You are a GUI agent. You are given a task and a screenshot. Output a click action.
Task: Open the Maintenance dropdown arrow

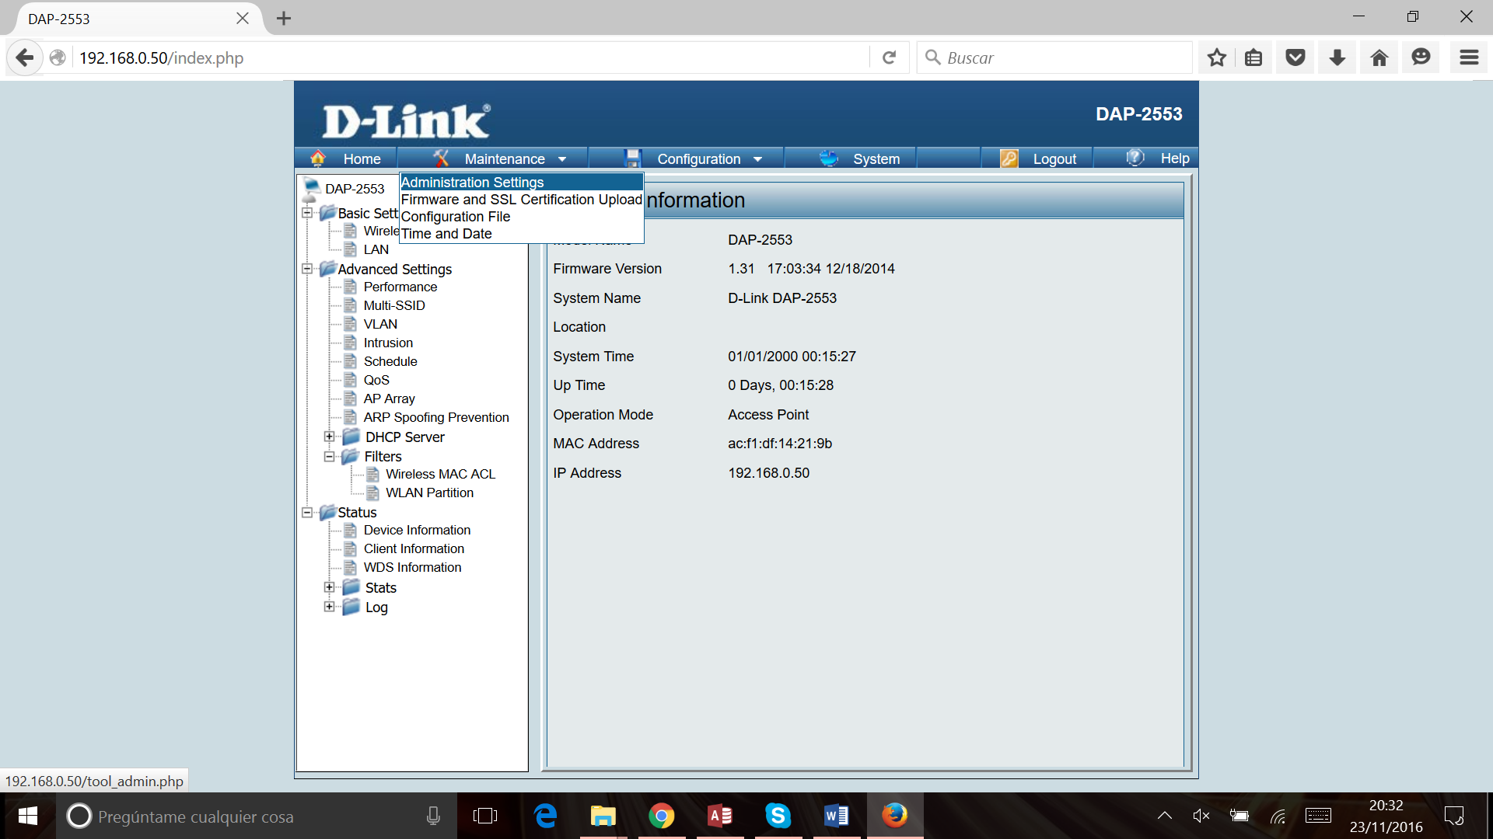(x=562, y=159)
